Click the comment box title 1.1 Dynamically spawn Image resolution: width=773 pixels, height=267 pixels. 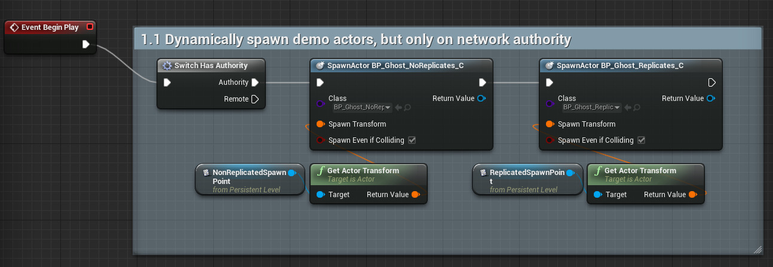click(355, 39)
